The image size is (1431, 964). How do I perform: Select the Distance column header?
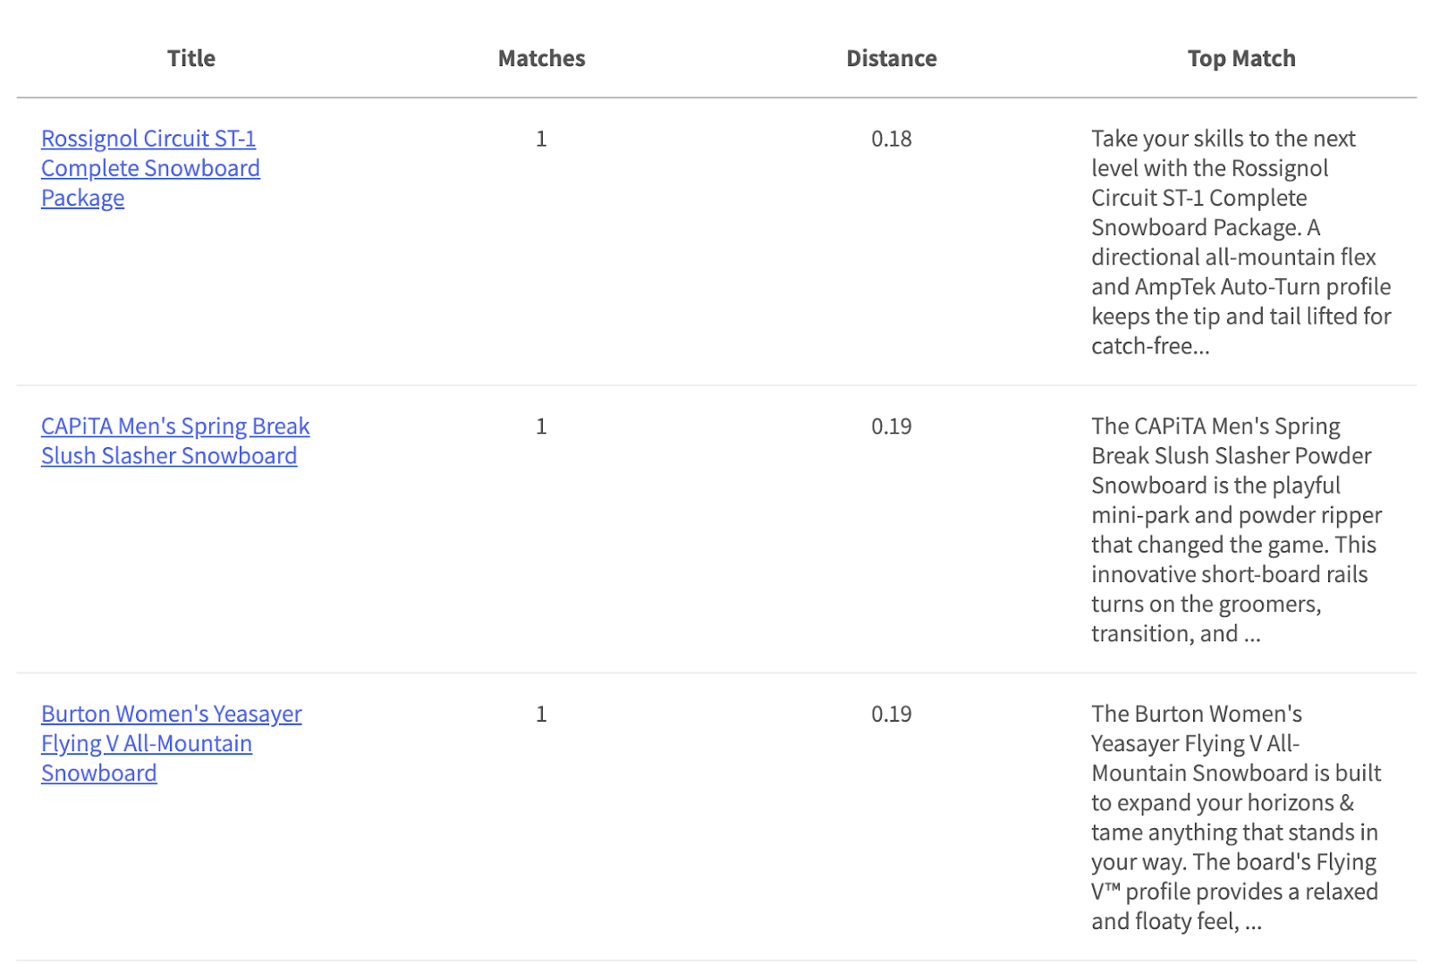(x=891, y=58)
